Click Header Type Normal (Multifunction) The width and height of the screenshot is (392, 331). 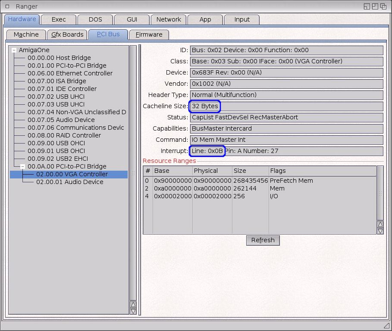tap(286, 95)
